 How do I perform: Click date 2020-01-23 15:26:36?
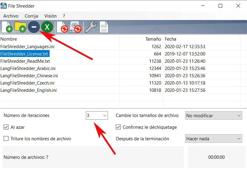click(x=185, y=76)
